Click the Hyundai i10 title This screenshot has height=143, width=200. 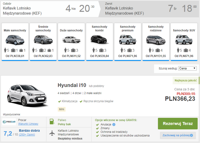pos(72,85)
